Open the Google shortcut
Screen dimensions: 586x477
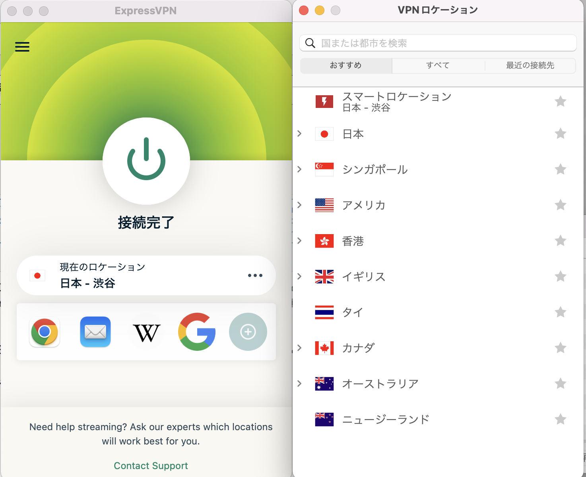coord(197,332)
